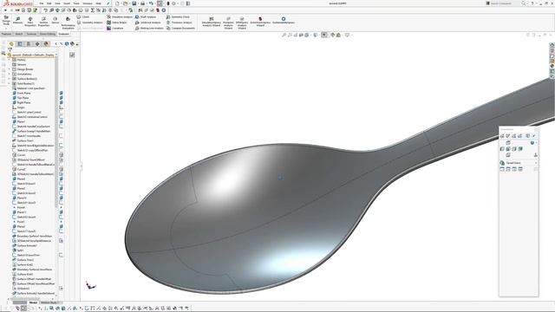This screenshot has height=312, width=555.
Task: Expand the Design Binder node
Action: tap(10, 69)
